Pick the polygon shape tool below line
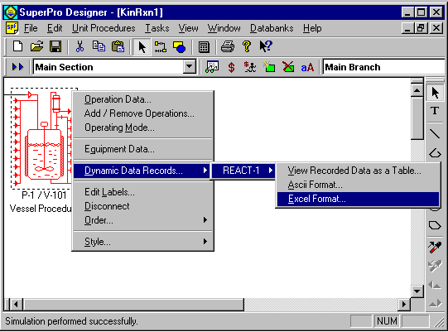This screenshot has height=332, width=448. (435, 153)
